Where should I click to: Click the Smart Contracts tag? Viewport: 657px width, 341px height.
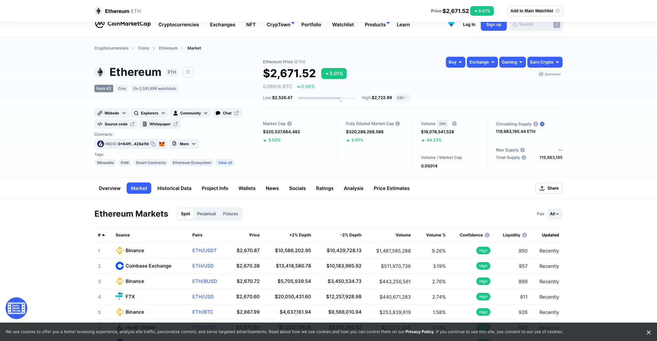tap(151, 163)
